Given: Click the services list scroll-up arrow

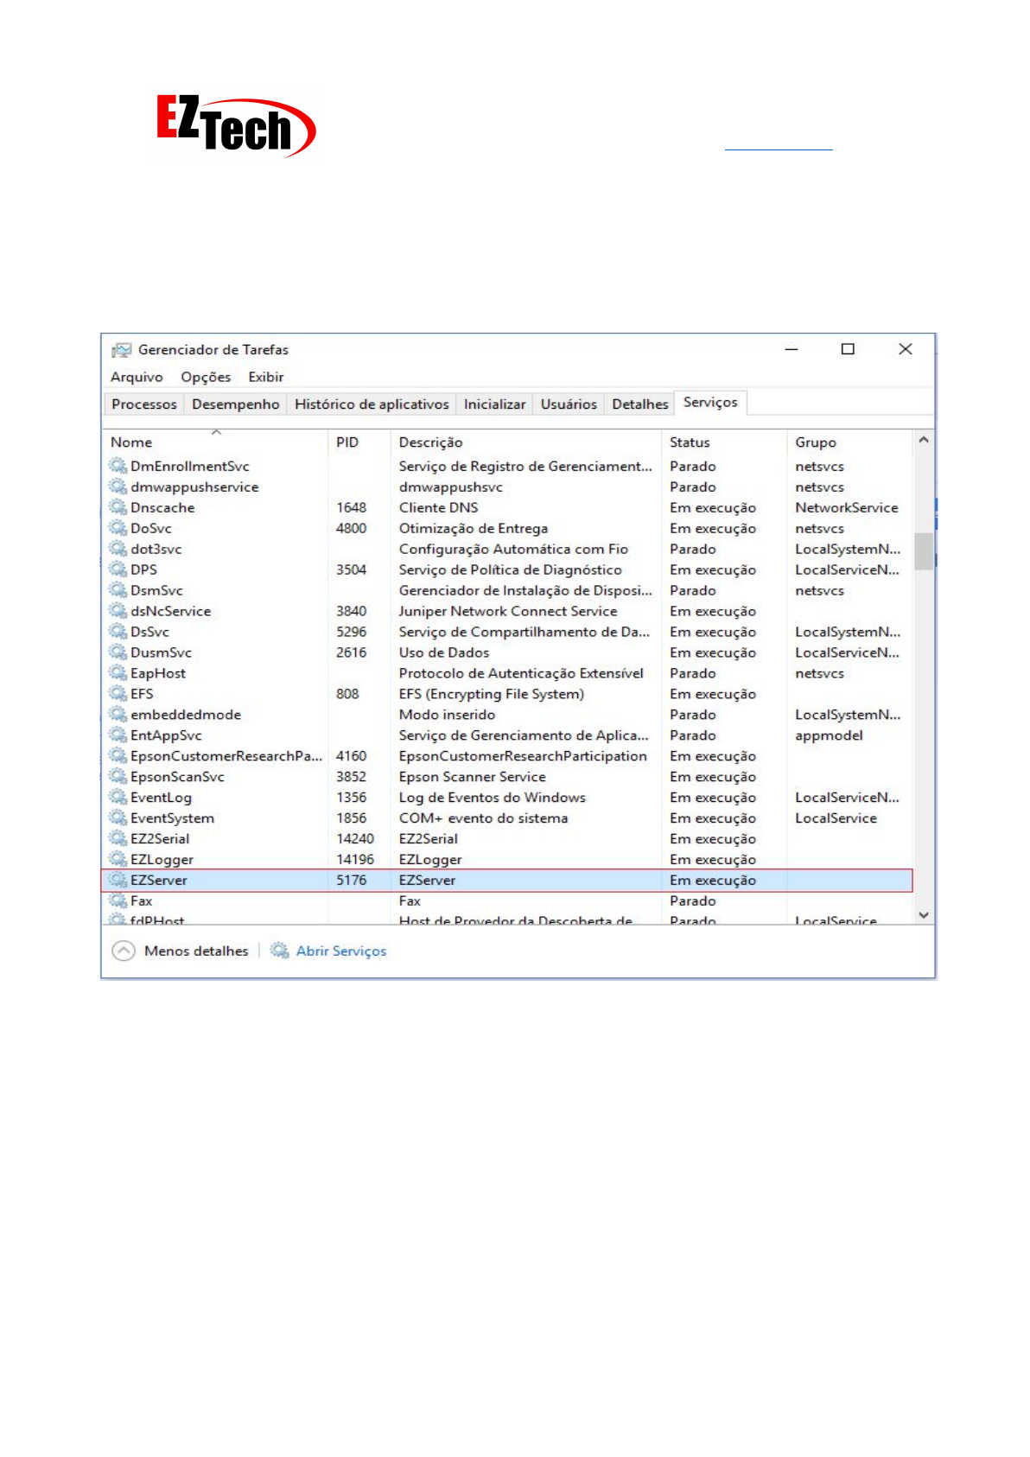Looking at the screenshot, I should pyautogui.click(x=924, y=440).
